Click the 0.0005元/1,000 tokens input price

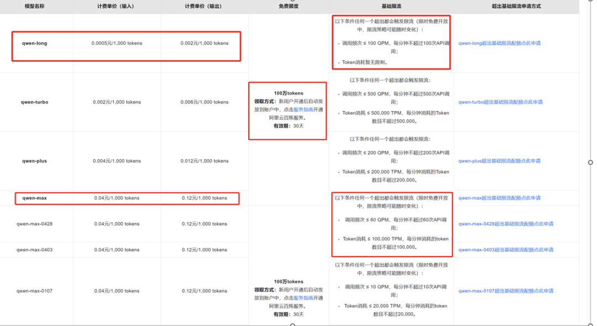tap(117, 43)
